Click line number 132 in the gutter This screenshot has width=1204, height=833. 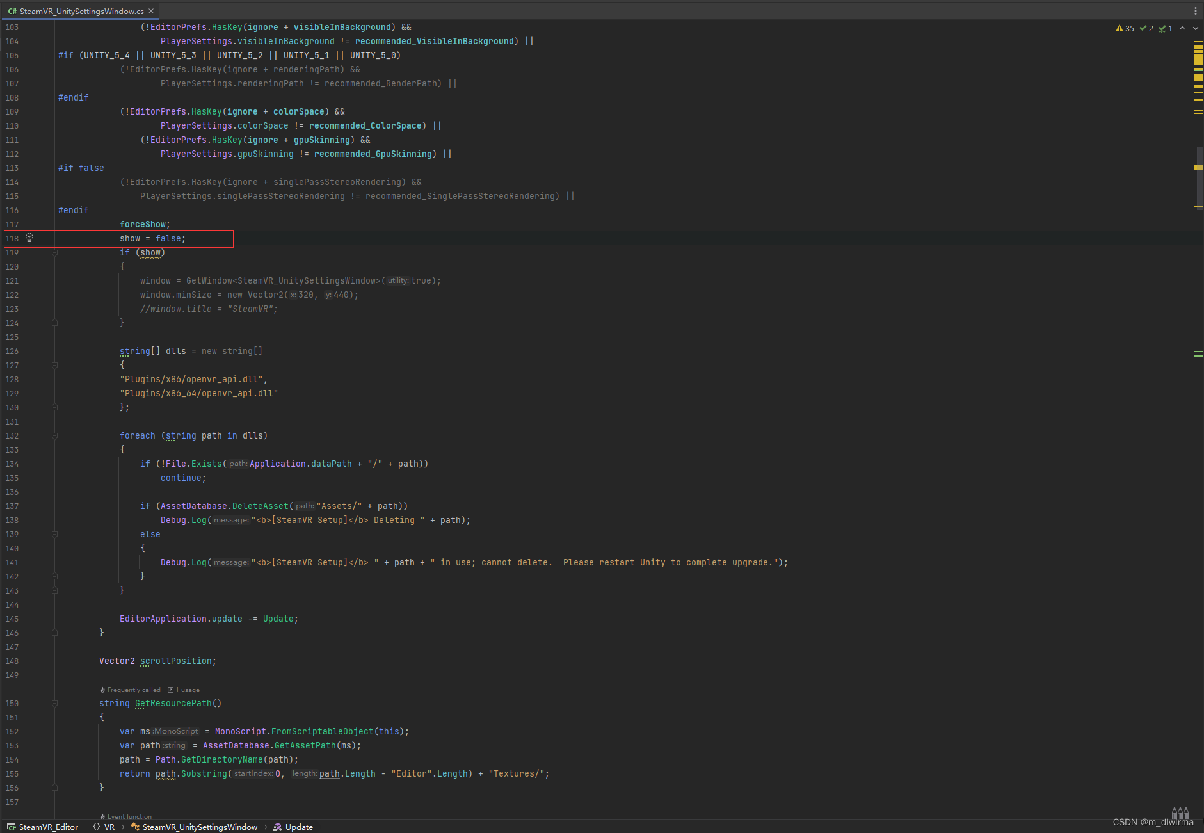pyautogui.click(x=12, y=435)
